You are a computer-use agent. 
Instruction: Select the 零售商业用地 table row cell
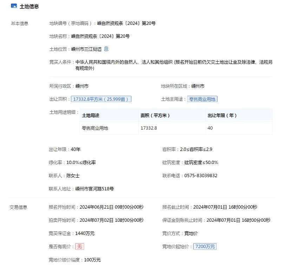click(x=95, y=128)
